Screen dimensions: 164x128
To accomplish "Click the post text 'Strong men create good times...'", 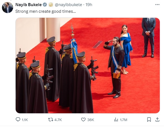I will tap(46, 11).
